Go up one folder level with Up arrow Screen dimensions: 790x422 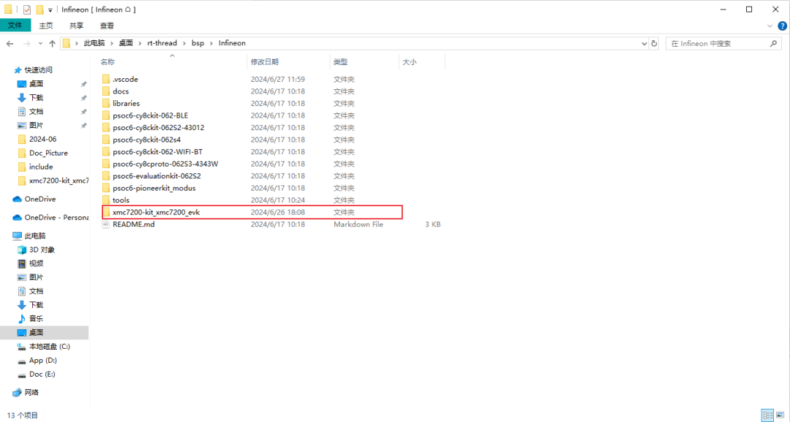click(52, 44)
